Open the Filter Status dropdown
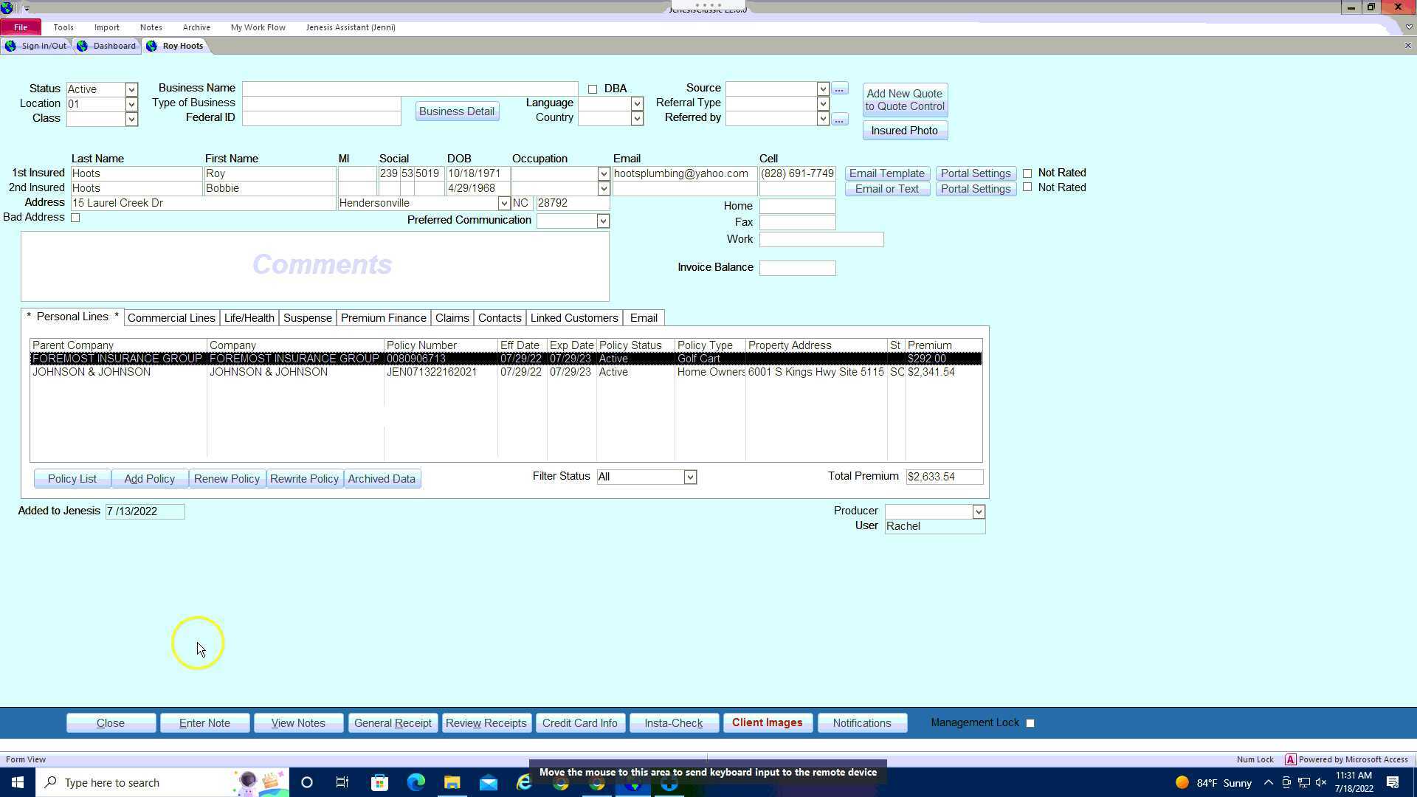 (690, 477)
